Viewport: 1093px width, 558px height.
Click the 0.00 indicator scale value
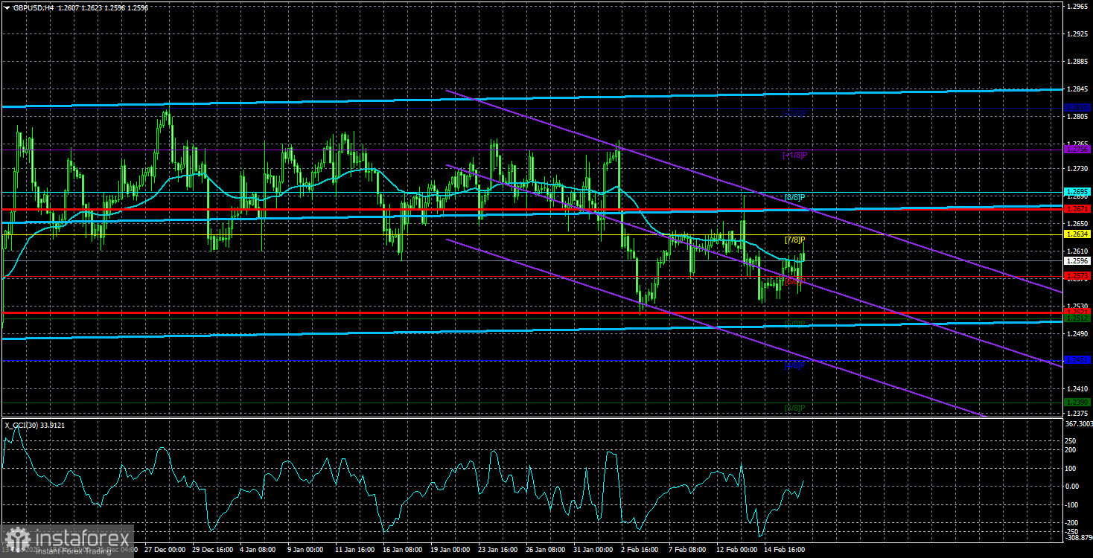(x=1074, y=487)
